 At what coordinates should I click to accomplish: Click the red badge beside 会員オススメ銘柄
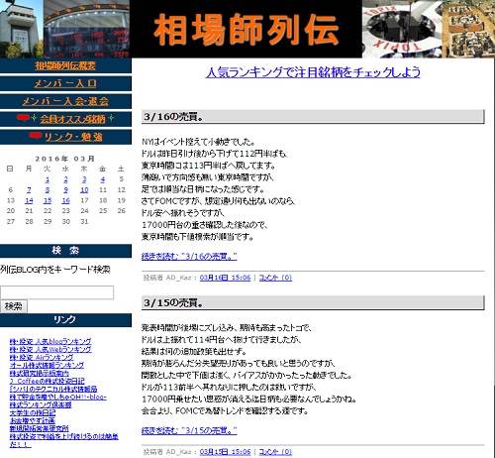(x=23, y=118)
